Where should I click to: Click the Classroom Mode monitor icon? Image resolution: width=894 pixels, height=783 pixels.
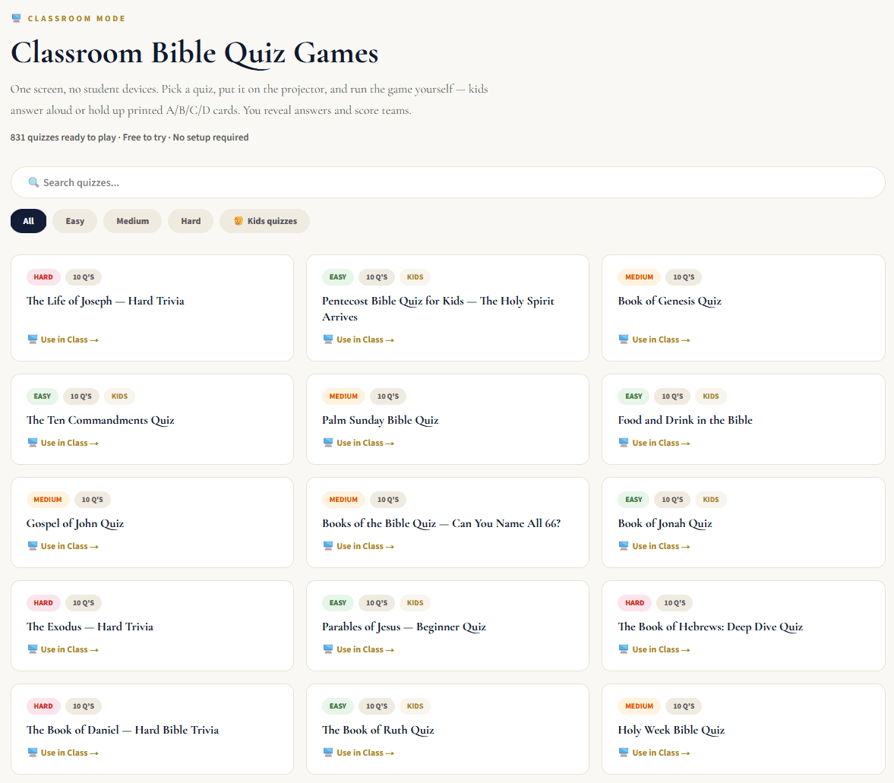17,18
